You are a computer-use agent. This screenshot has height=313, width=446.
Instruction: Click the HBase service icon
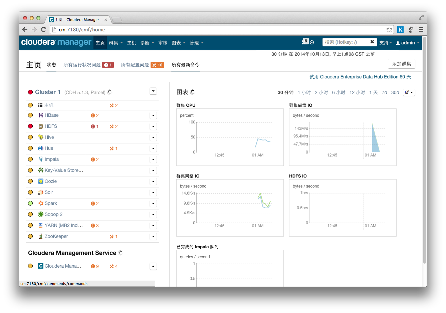[40, 115]
